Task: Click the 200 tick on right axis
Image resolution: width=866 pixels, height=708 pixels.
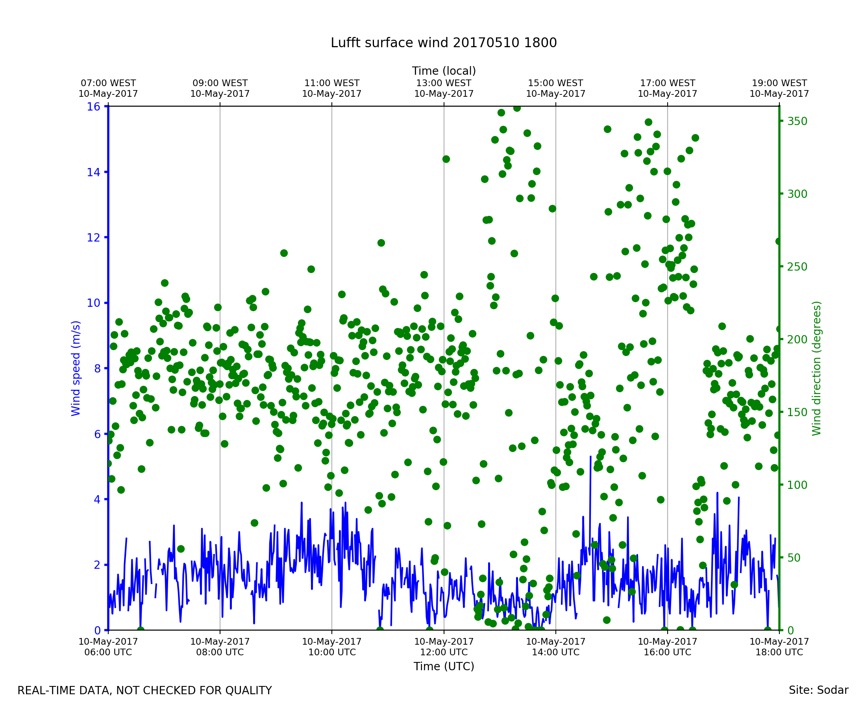Action: tap(797, 339)
